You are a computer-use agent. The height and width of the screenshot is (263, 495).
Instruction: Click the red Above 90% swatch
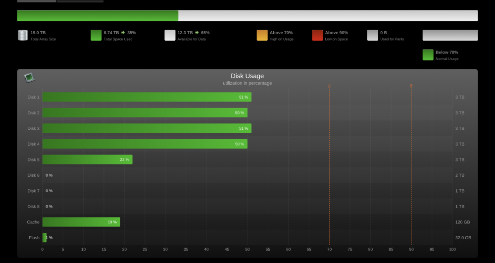pos(318,35)
